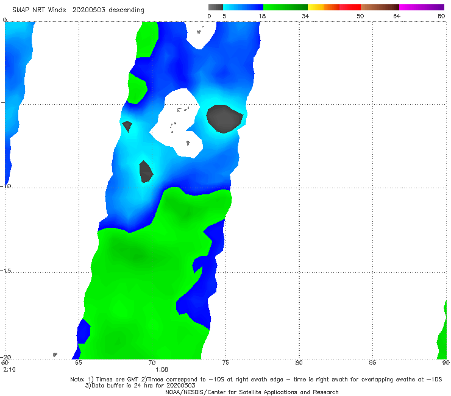Click the latitude axis label "-20"

5,357
